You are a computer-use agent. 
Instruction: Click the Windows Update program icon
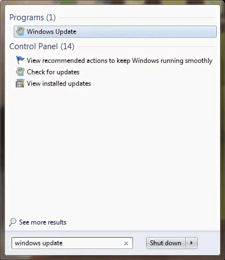coord(20,31)
